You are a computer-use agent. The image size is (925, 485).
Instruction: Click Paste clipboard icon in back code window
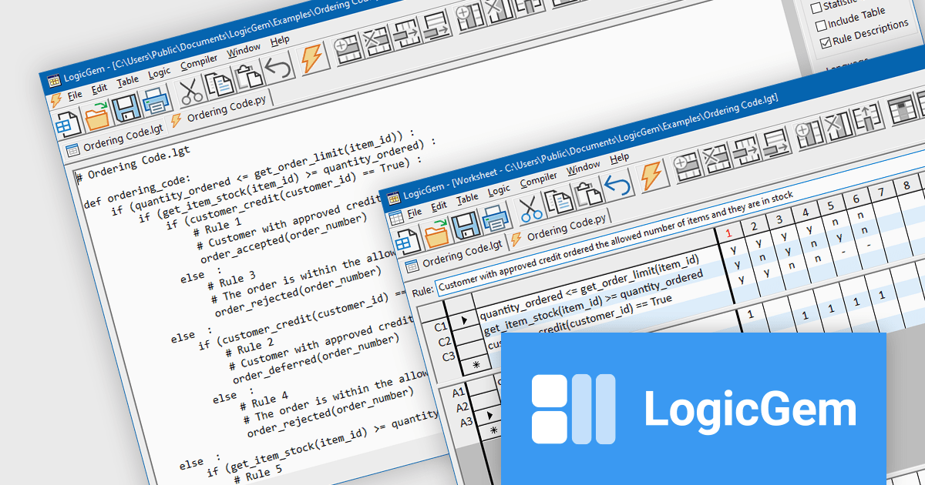tap(247, 75)
